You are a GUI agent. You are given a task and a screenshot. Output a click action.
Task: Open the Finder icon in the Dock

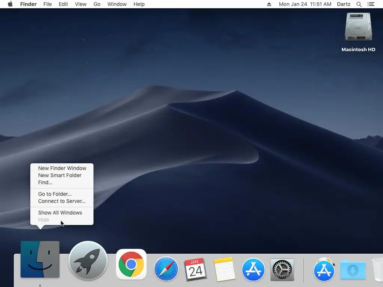click(40, 259)
